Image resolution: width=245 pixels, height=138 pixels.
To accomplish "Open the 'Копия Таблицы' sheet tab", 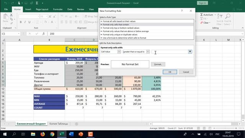I will pyautogui.click(x=59, y=124).
